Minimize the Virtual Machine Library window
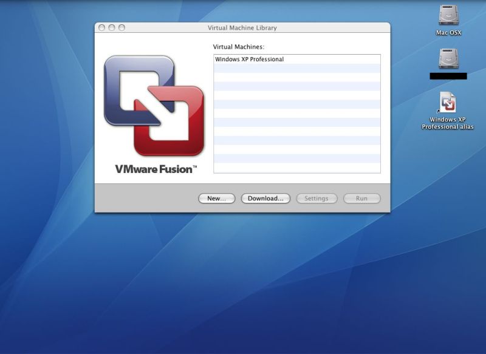486x354 pixels. pyautogui.click(x=112, y=28)
